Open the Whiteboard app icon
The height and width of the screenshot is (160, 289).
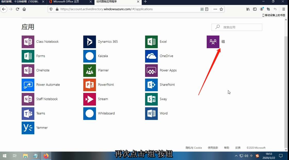click(x=90, y=114)
